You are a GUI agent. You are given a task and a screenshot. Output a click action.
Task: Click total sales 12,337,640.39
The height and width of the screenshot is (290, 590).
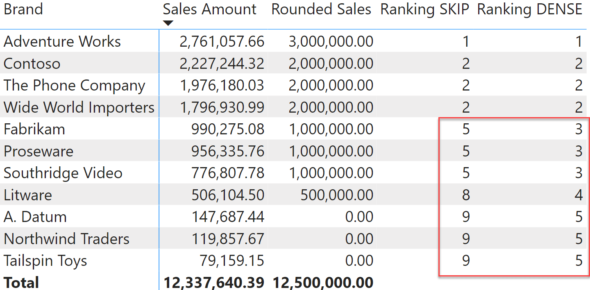[214, 283]
